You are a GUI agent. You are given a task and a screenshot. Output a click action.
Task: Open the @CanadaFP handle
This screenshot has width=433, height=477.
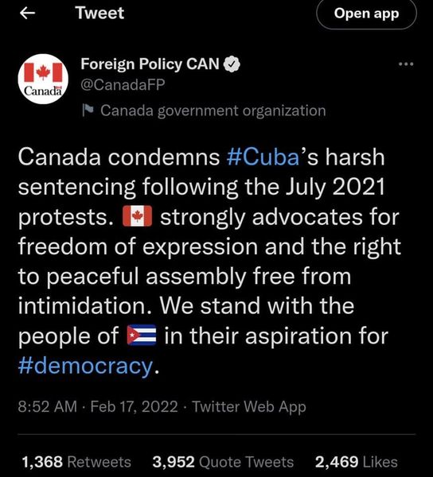(123, 84)
